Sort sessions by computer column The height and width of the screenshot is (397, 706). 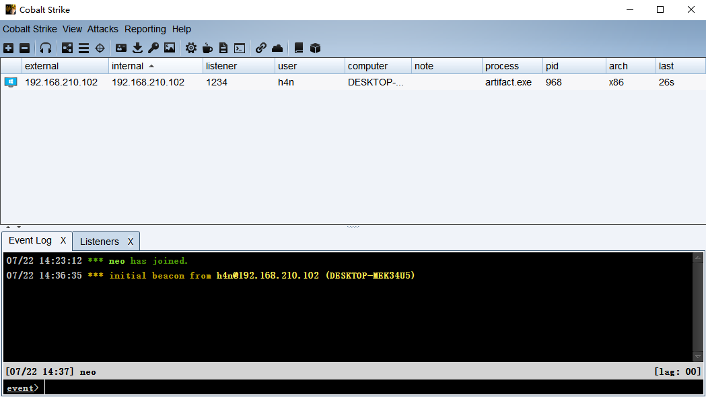point(378,66)
